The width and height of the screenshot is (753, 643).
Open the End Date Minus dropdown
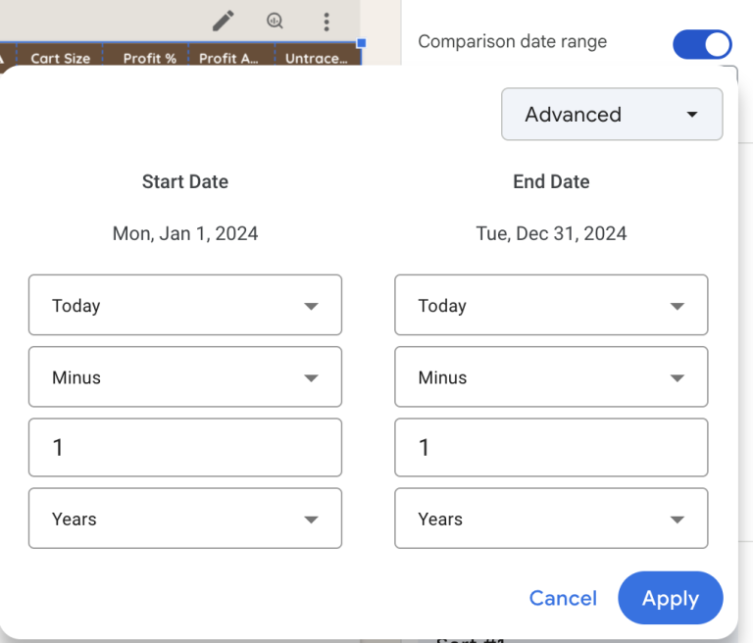coord(551,377)
